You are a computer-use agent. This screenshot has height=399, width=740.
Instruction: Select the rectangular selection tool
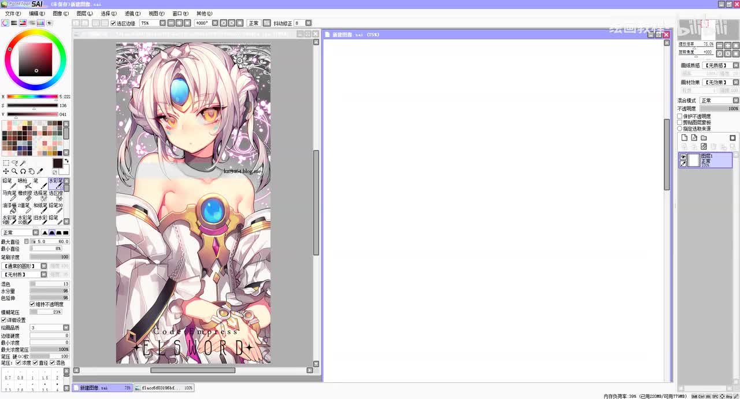click(x=6, y=163)
